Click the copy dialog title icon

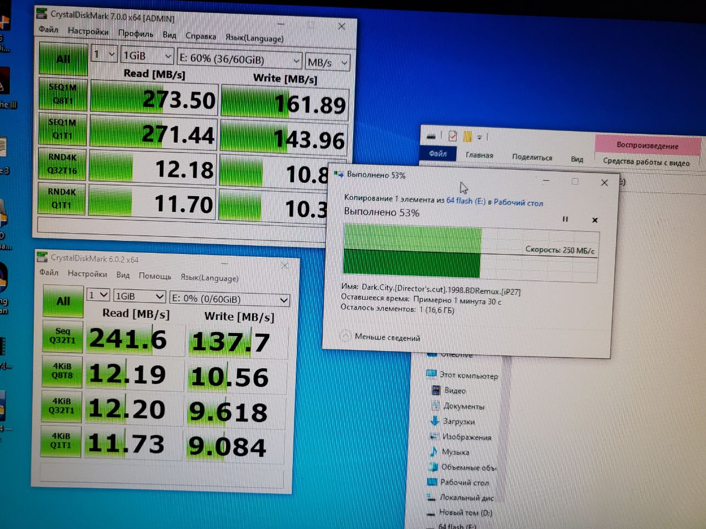tap(338, 174)
